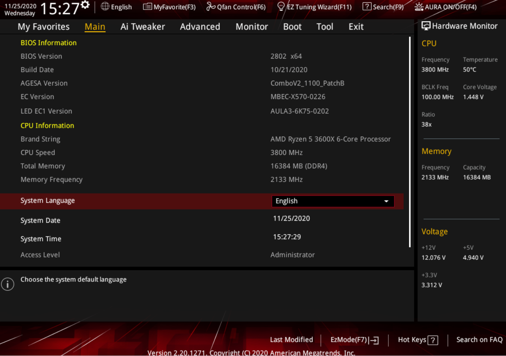506x356 pixels.
Task: Click the English language button in top bar
Action: 116,7
